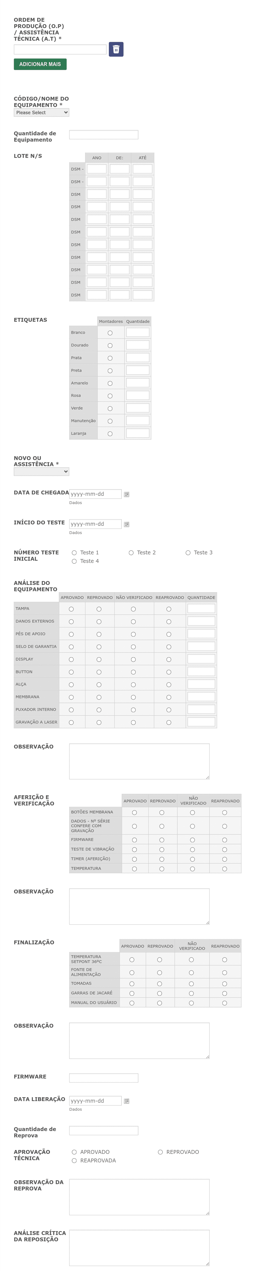Screen dimensions: 255x1271
Task: Click the Quantidade de Reprova field
Action: [103, 1130]
